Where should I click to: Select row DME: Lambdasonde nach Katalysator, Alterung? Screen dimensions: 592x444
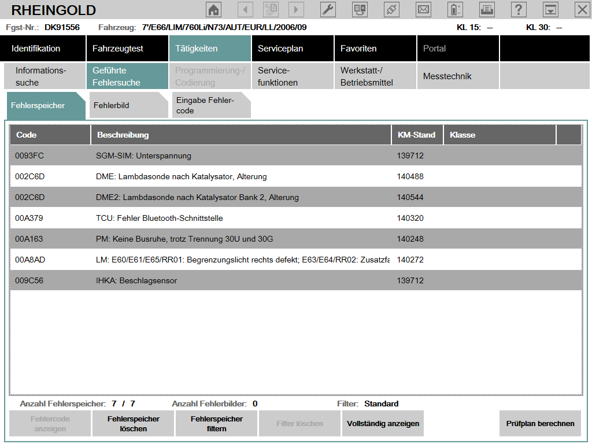[295, 176]
